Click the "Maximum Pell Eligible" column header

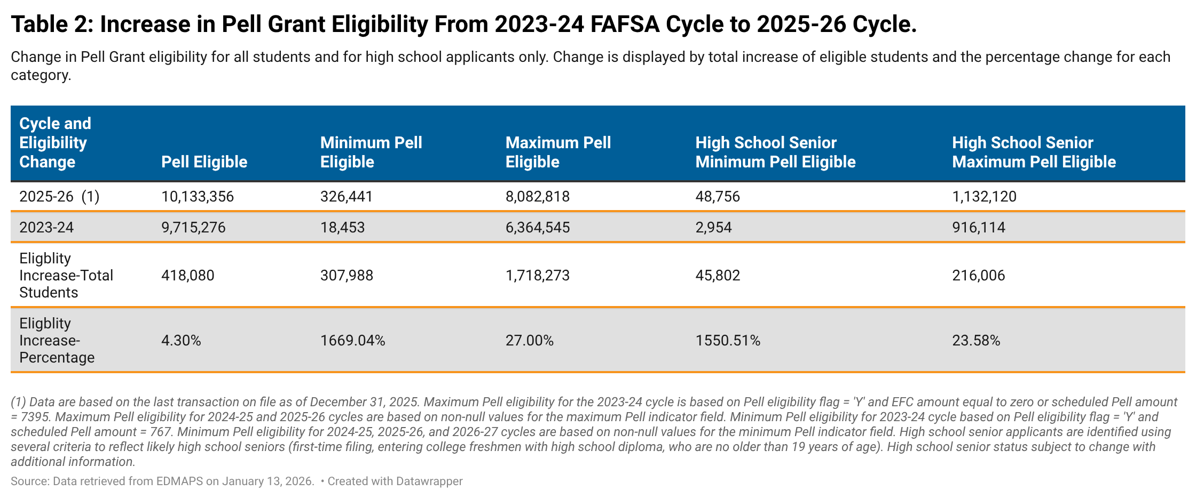tap(558, 152)
